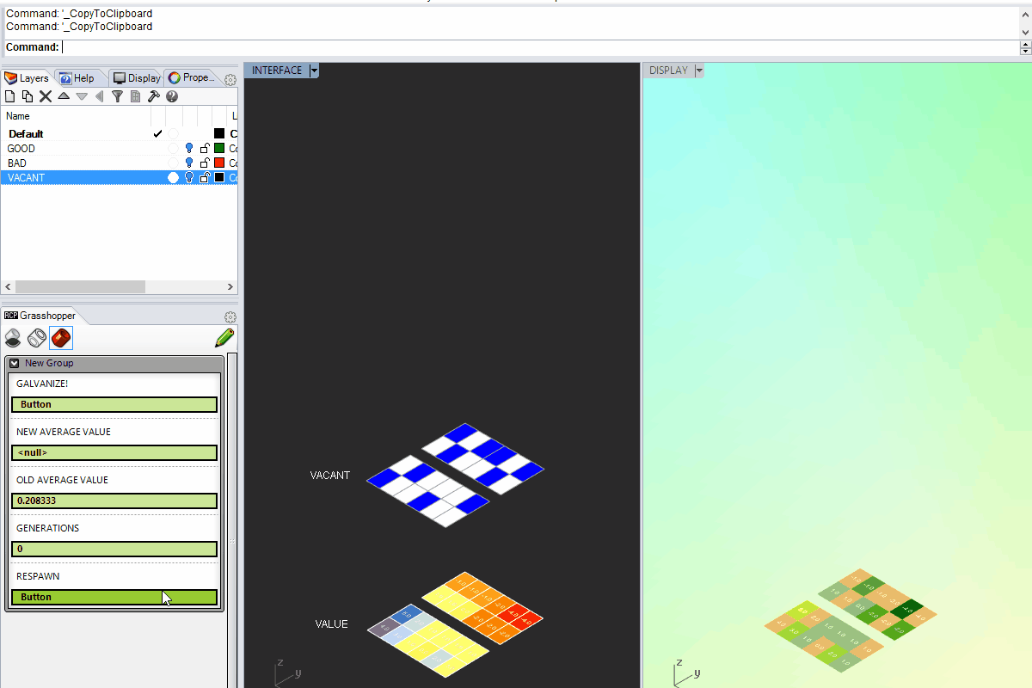Viewport: 1032px width, 688px height.
Task: Collapse the New Group expander
Action: tap(15, 363)
